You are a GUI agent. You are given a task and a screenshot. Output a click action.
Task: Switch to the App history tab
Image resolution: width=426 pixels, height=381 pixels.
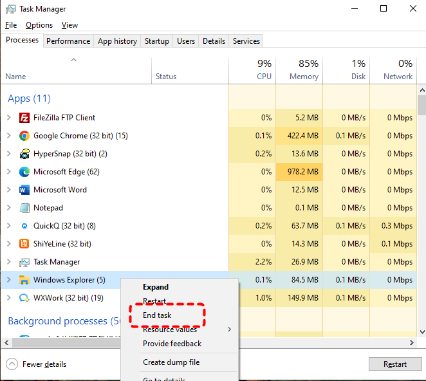117,41
